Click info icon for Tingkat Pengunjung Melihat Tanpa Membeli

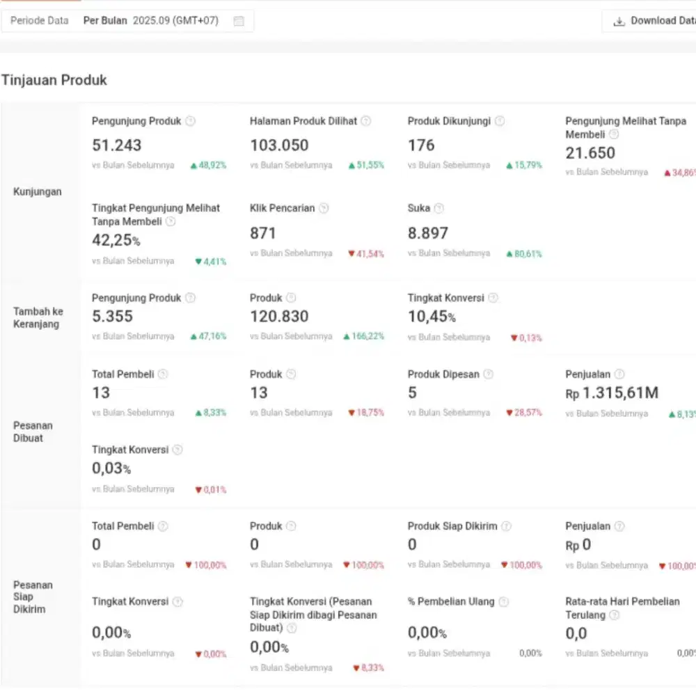coord(171,221)
